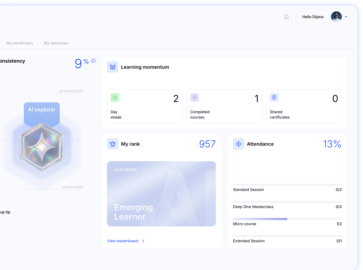The height and width of the screenshot is (270, 363).
Task: Click the Learning momentum butterfly icon
Action: pos(113,67)
